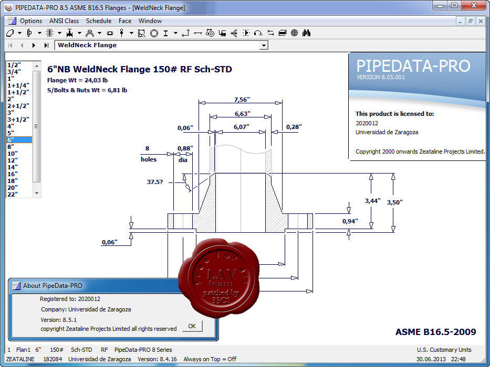Go to previous record navigation button
Image resolution: width=490 pixels, height=367 pixels.
tap(22, 46)
